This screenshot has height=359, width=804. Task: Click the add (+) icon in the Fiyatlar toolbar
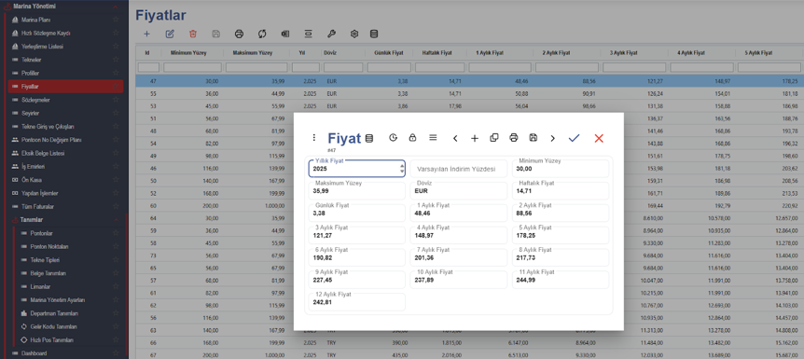pyautogui.click(x=146, y=34)
